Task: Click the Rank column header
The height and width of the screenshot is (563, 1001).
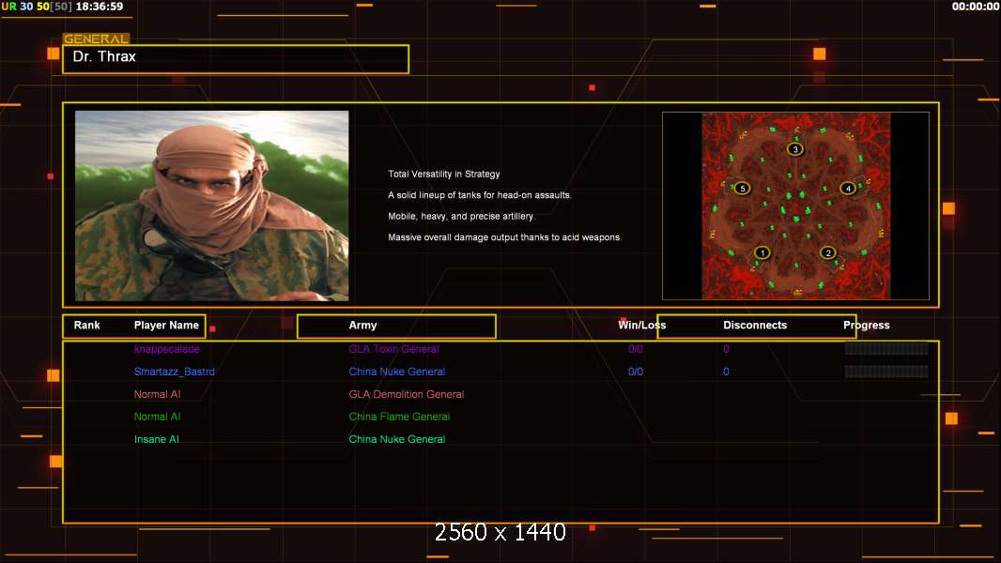Action: click(86, 326)
